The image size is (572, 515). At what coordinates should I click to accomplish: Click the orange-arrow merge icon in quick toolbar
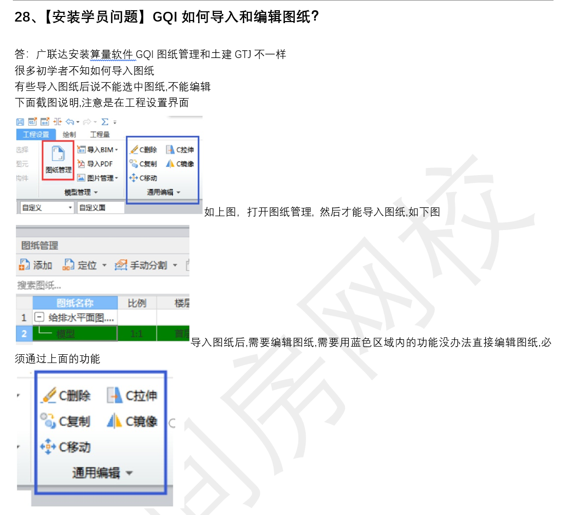pyautogui.click(x=58, y=122)
